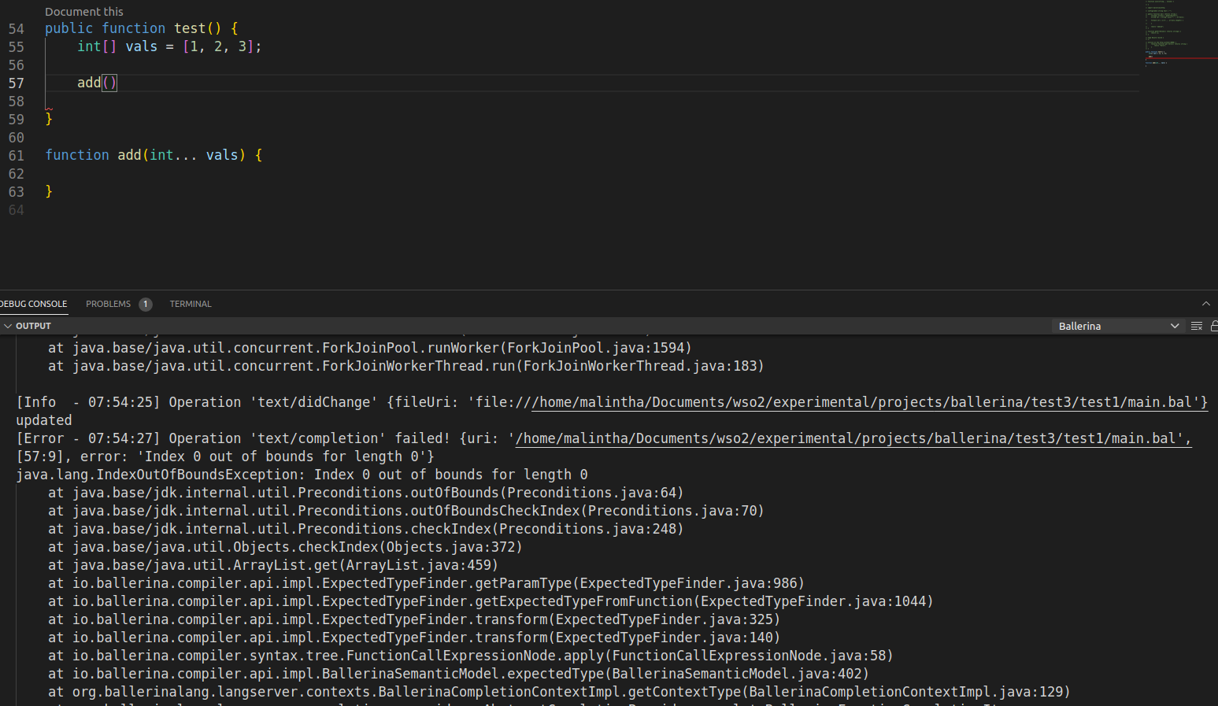Click 'ExpectedTypeFinder.transform(ExpectedTypeFinder.java:140)' line
This screenshot has width=1218, height=706.
coord(414,638)
